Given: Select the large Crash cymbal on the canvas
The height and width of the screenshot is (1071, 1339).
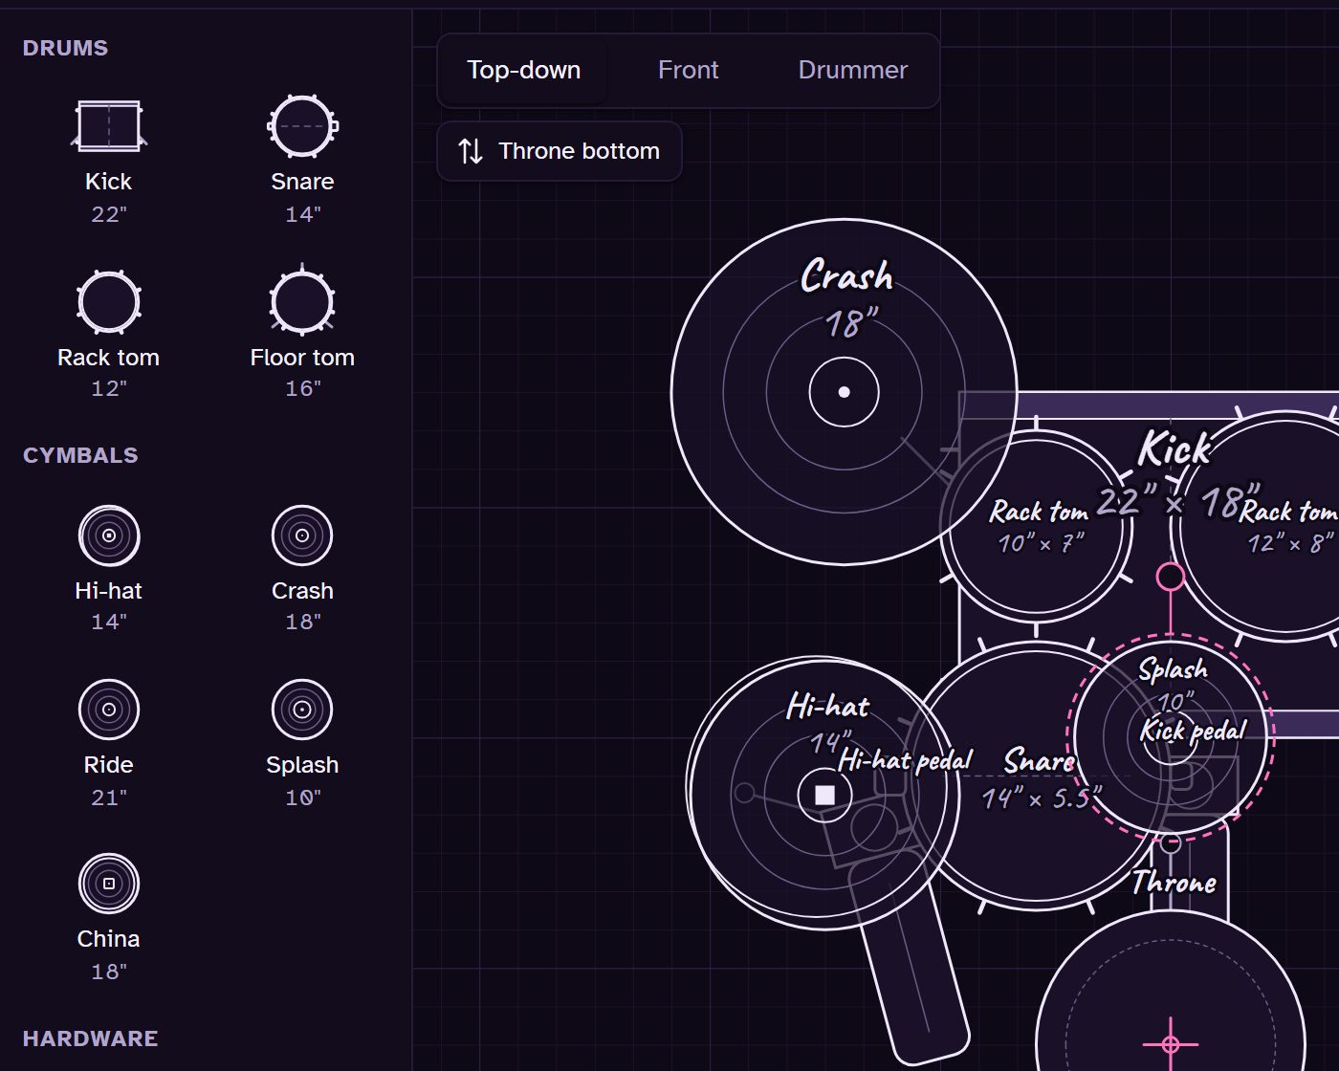Looking at the screenshot, I should click(844, 392).
